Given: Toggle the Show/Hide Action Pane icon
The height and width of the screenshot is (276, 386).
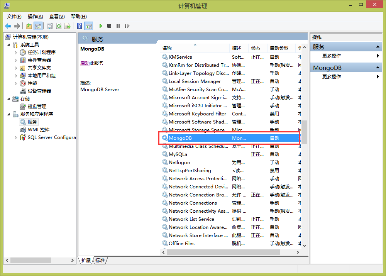Looking at the screenshot, I should (89, 26).
